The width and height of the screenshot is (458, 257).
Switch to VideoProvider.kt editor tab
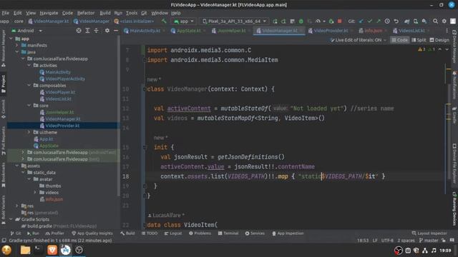[x=330, y=31]
